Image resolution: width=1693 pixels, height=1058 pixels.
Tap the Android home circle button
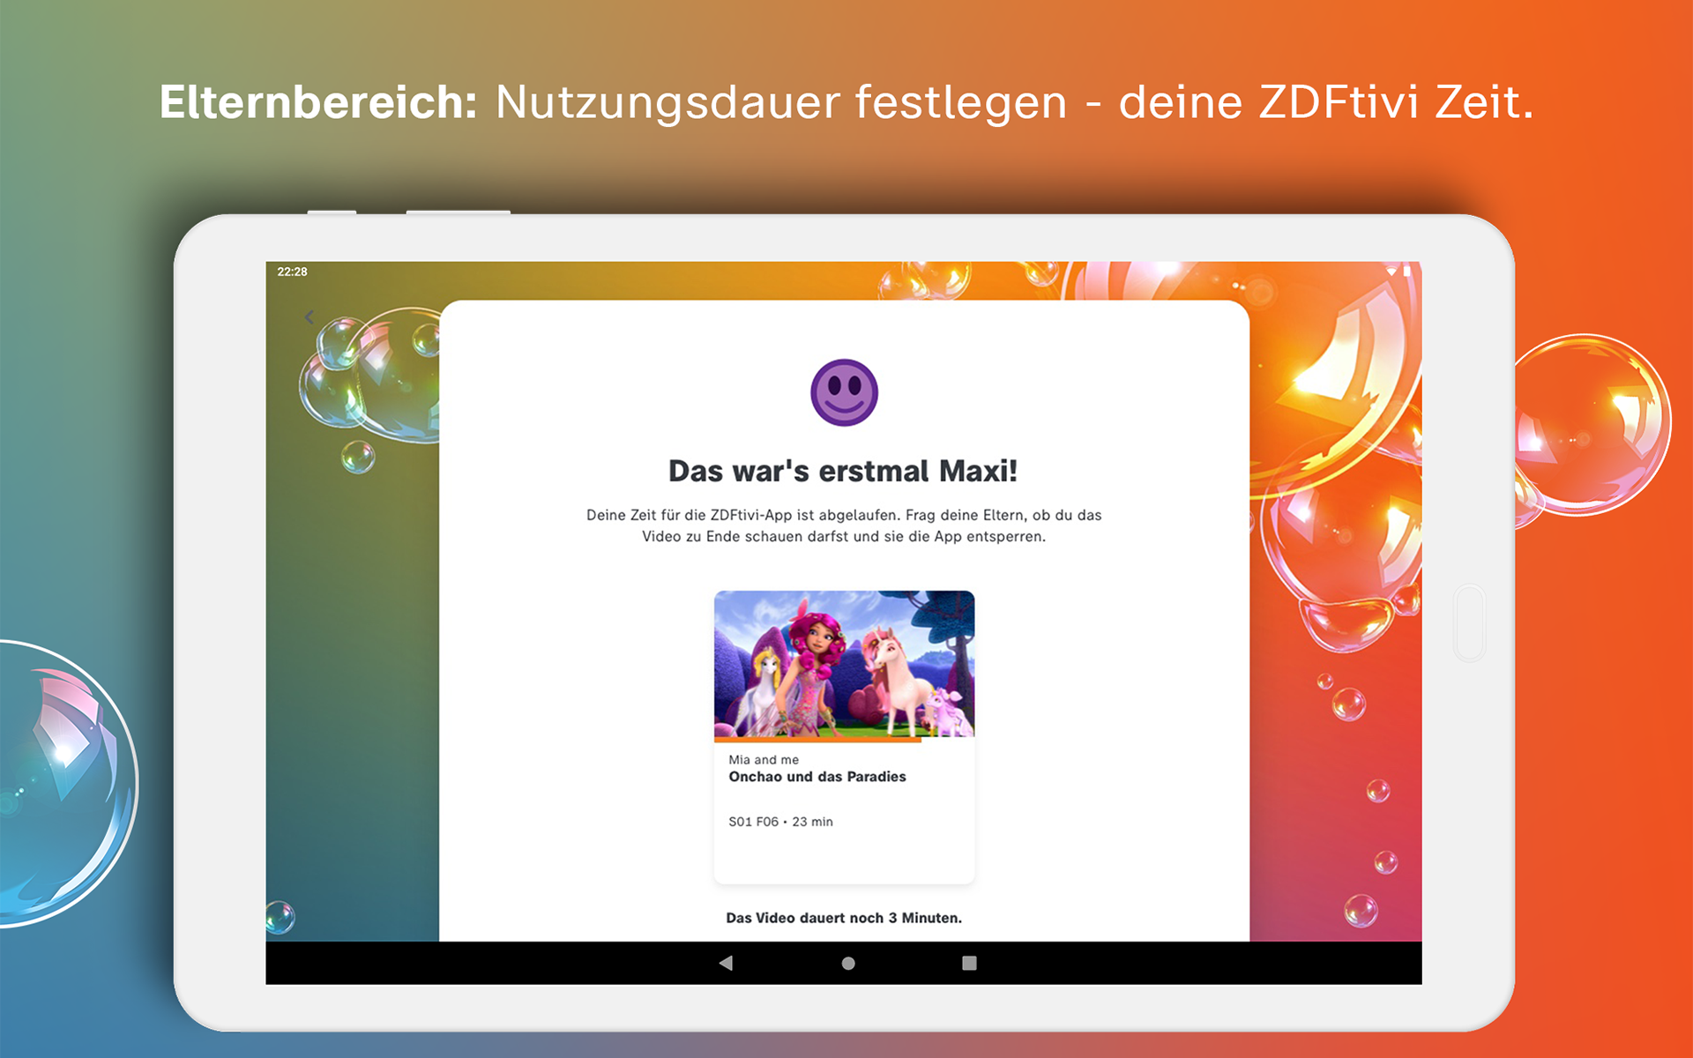click(x=846, y=963)
